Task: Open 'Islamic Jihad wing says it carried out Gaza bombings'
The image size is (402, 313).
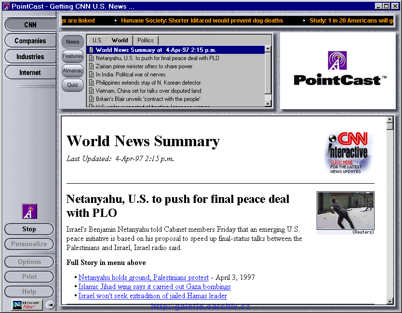Action: (155, 287)
